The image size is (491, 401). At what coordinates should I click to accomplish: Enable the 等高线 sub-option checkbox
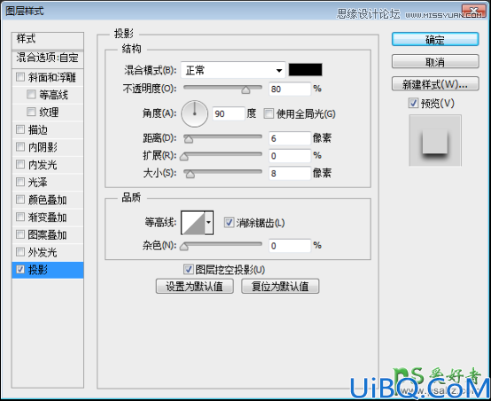[31, 94]
